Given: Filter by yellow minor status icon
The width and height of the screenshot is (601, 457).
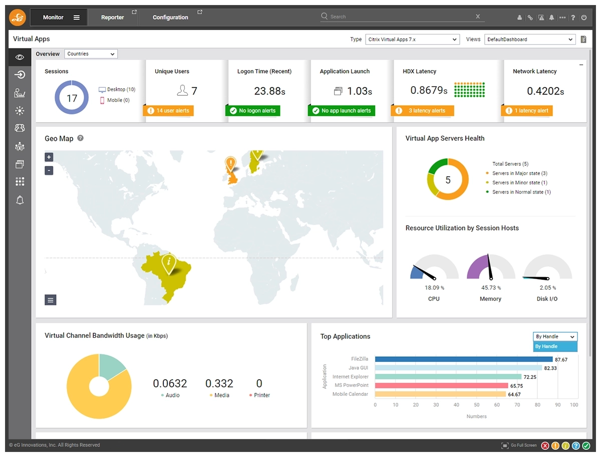Looking at the screenshot, I should coord(565,445).
